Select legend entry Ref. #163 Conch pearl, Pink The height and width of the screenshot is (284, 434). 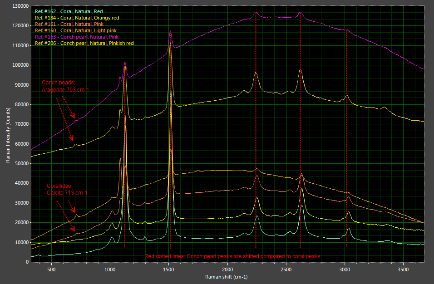click(x=77, y=37)
